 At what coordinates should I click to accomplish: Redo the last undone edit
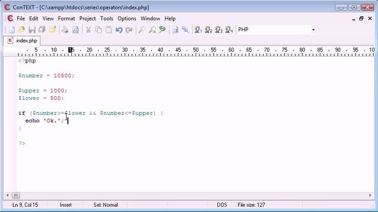tap(129, 30)
